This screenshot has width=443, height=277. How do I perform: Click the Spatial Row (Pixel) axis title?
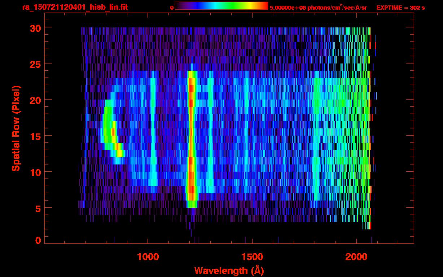pyautogui.click(x=16, y=128)
